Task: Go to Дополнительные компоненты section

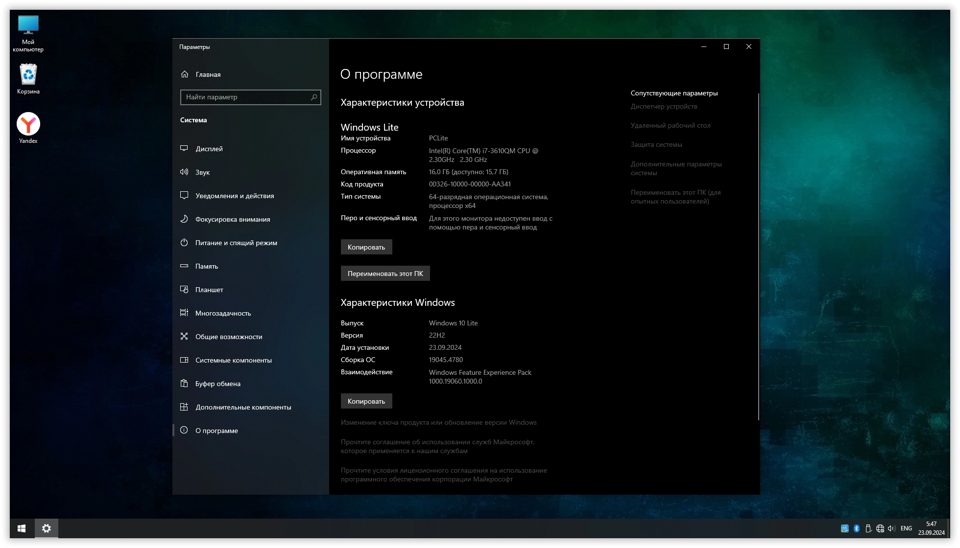Action: tap(243, 407)
